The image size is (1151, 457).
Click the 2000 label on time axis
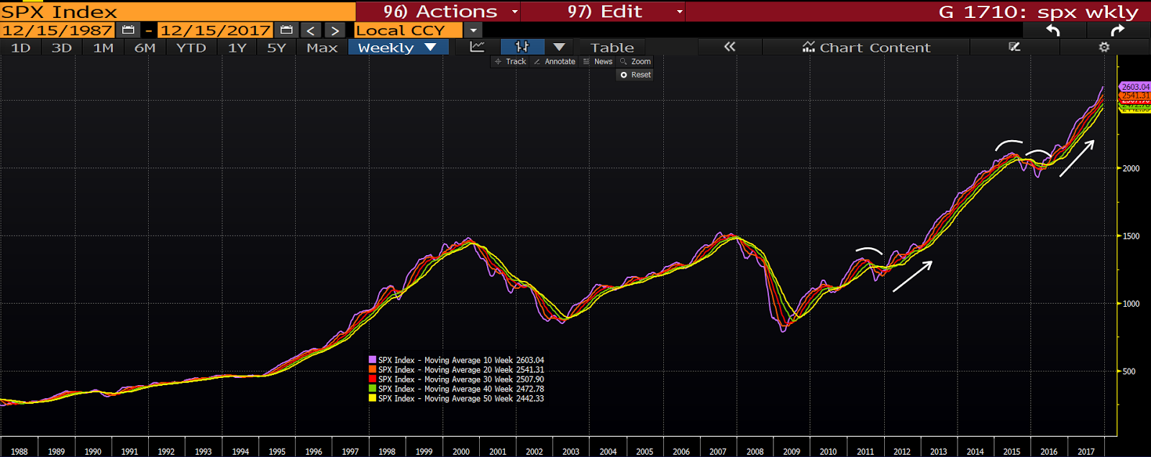461,451
